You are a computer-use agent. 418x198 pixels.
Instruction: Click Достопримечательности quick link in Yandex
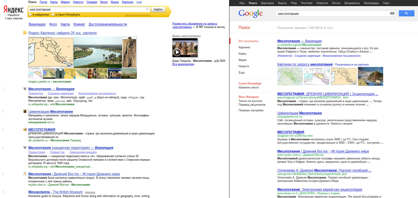(x=108, y=24)
